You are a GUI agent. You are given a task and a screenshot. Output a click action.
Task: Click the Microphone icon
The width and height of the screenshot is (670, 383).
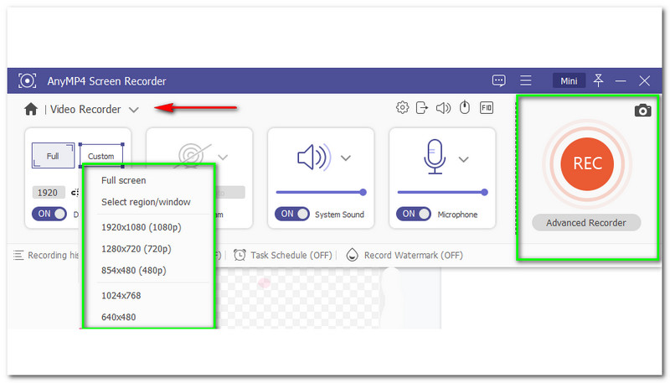tap(435, 157)
